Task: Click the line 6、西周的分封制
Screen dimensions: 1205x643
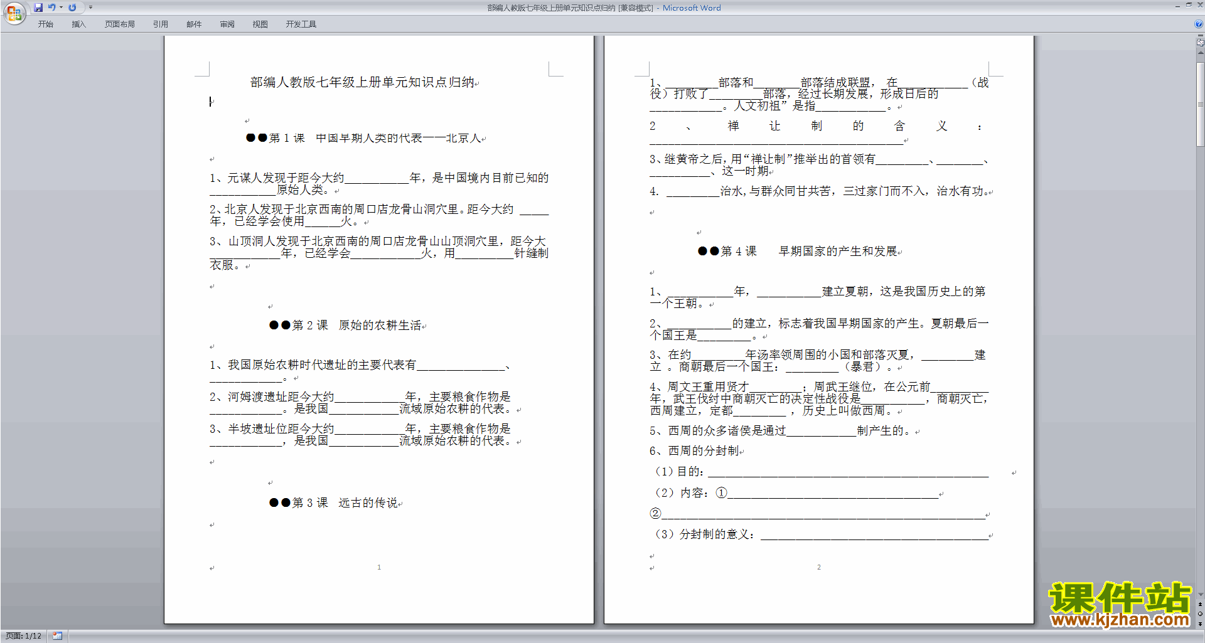Action: (x=694, y=450)
